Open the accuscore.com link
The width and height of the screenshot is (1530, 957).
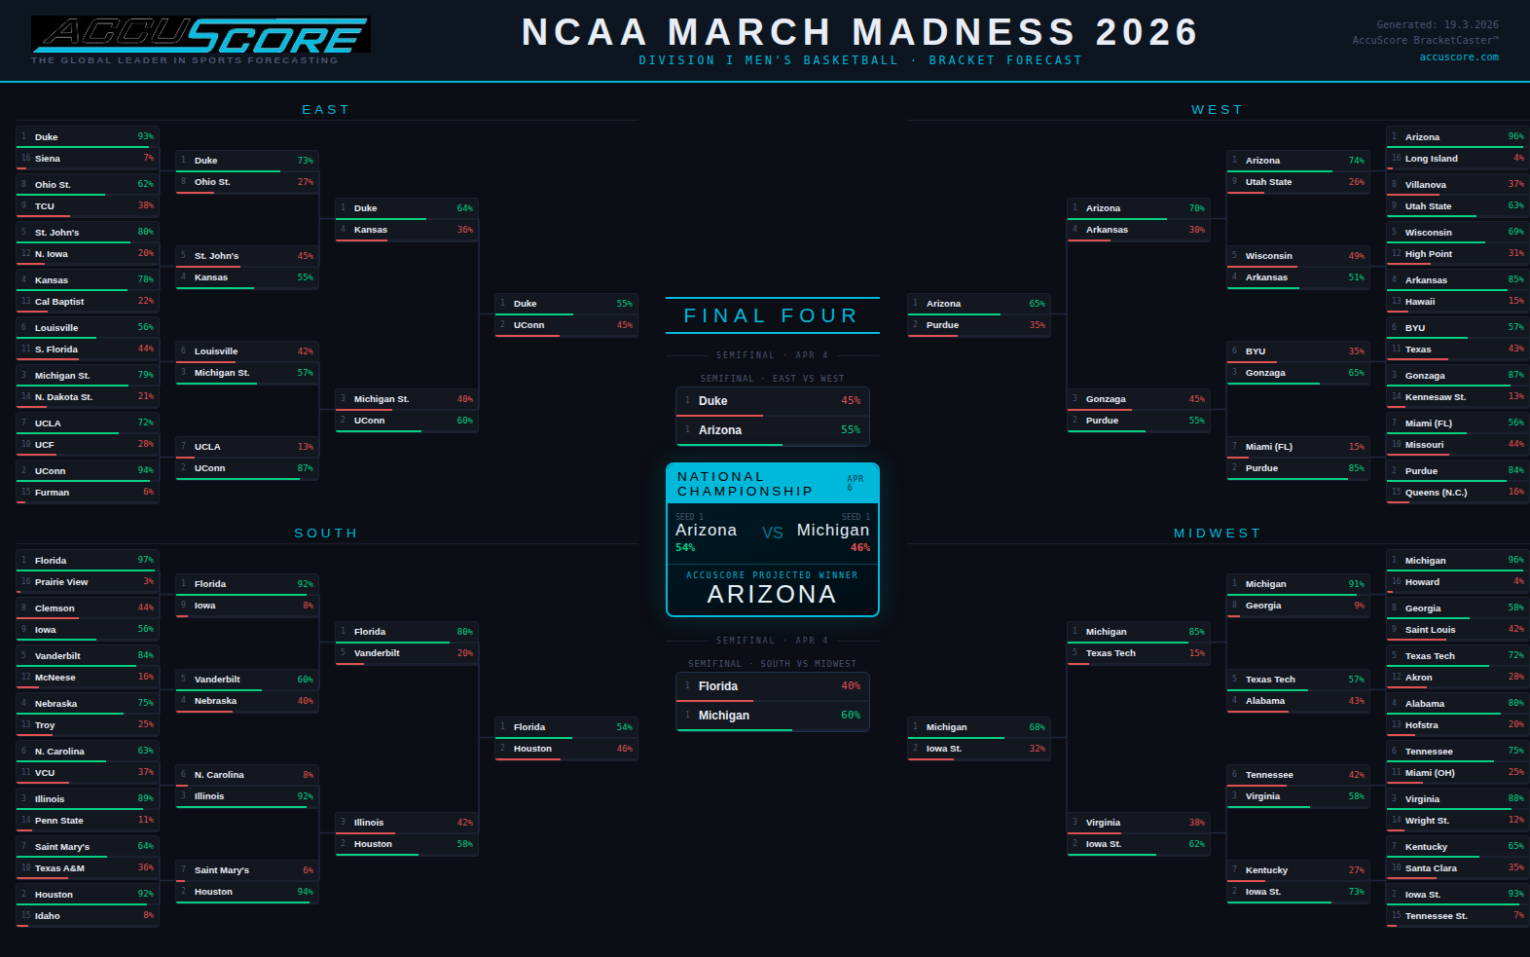coord(1458,57)
